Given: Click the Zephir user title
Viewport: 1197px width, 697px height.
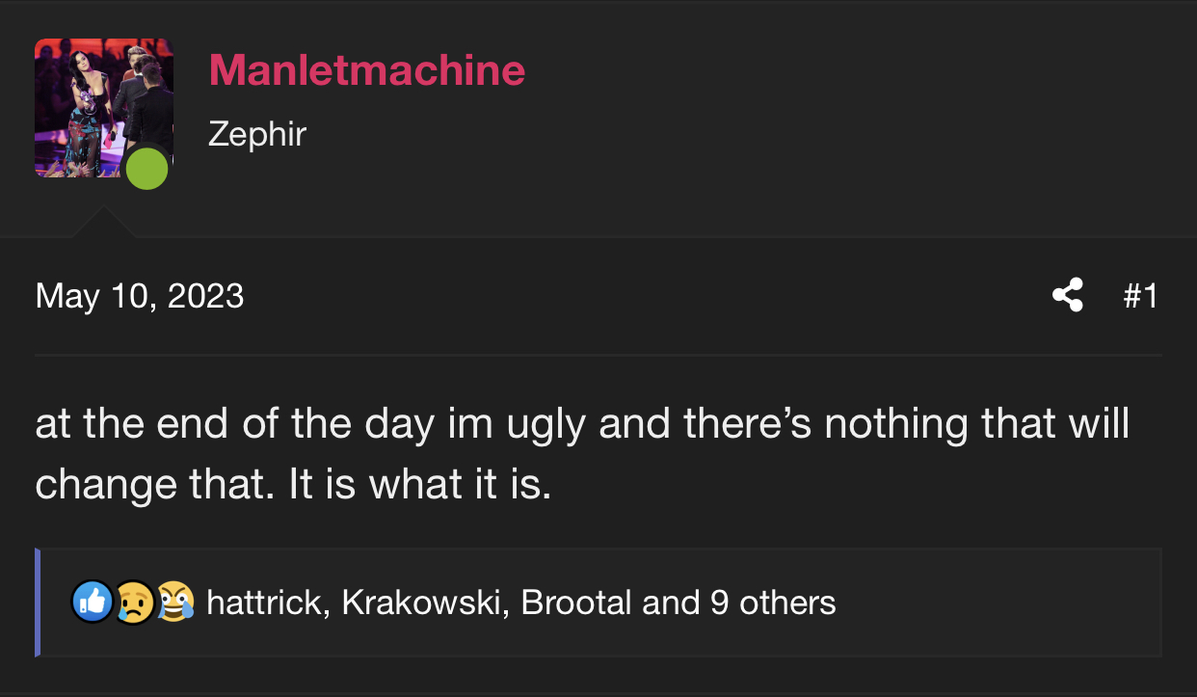Looking at the screenshot, I should (257, 133).
